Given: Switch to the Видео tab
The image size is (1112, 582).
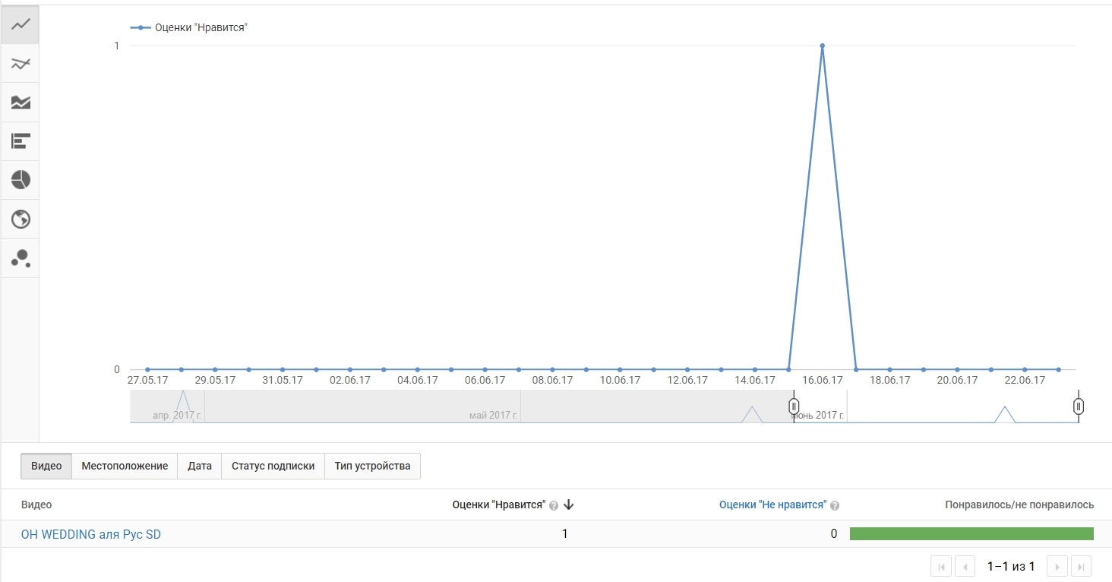Looking at the screenshot, I should (x=46, y=466).
